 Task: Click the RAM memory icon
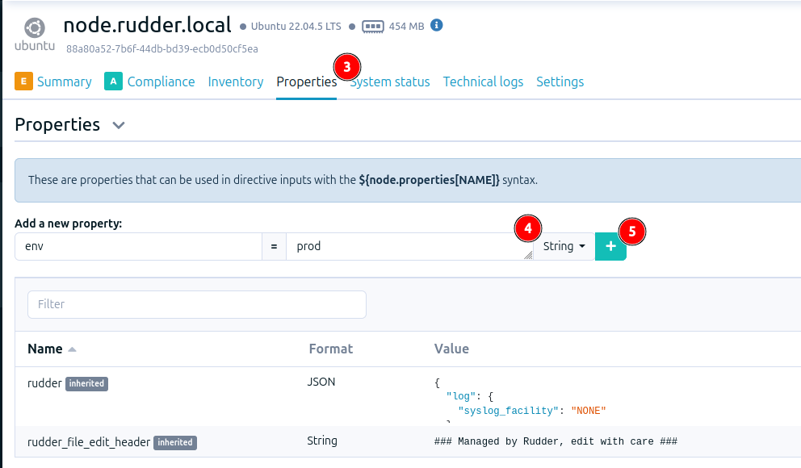[373, 27]
